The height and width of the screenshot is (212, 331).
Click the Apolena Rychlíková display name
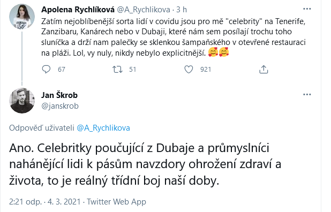point(78,10)
